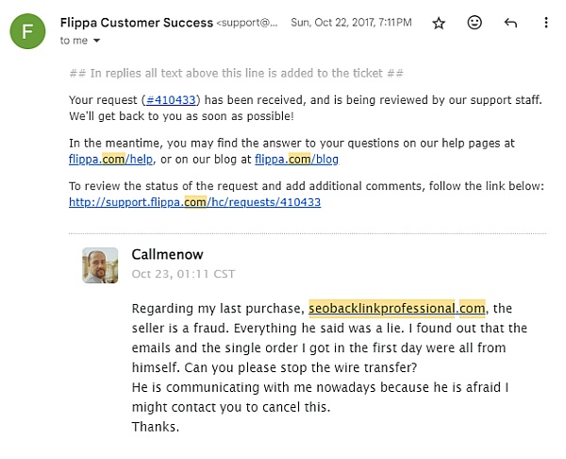566x459 pixels.
Task: Click the green F sender avatar
Action: [27, 31]
